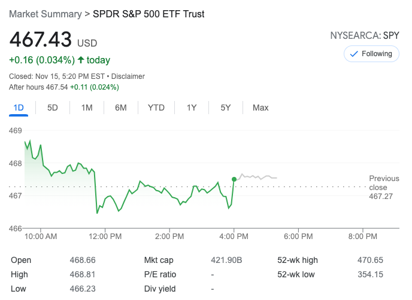The height and width of the screenshot is (300, 412).
Task: Click the green 4:00 PM closing dot
Action: click(x=234, y=179)
